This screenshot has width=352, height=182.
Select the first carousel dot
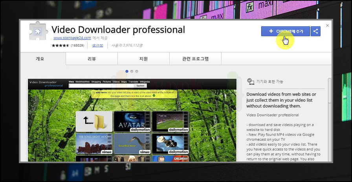tap(127, 71)
